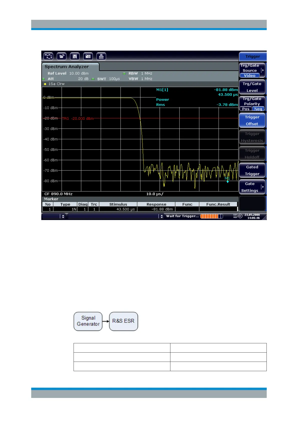Click the Wait for Trigger status text

point(182,216)
